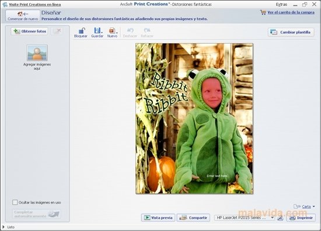Click the disabled delete photo X button
321x231 pixels.
coord(57,31)
